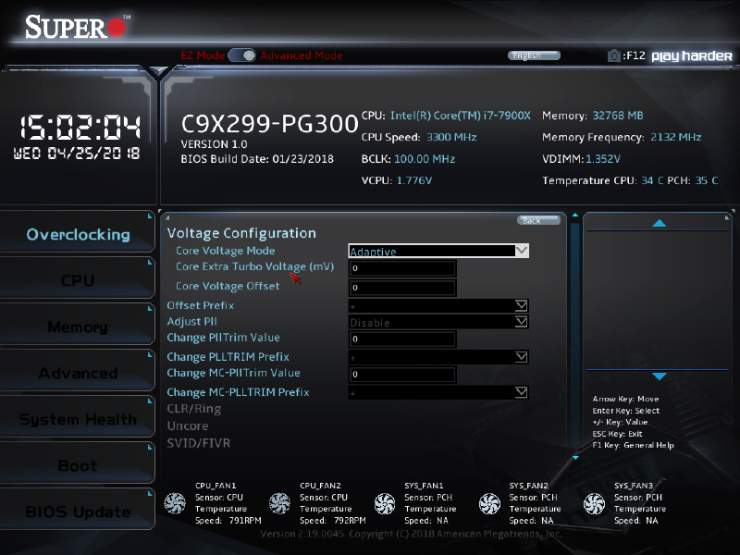Open the English language selector

534,55
